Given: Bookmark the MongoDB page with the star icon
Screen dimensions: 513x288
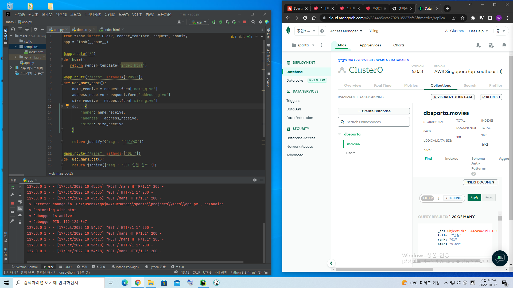Looking at the screenshot, I should pyautogui.click(x=463, y=18).
